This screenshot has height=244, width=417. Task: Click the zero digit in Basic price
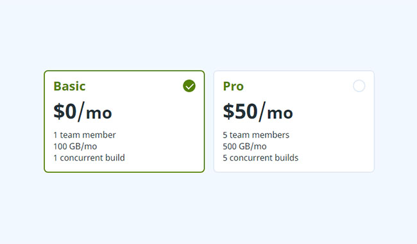point(71,111)
